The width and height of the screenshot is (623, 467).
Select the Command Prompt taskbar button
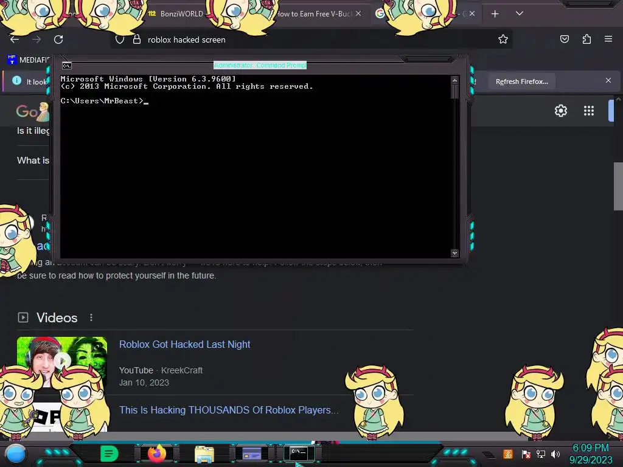pyautogui.click(x=299, y=452)
